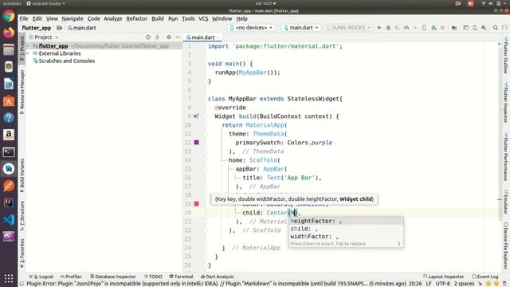Open Chrome from the Ubuntu dock
The image size is (510, 287).
click(9, 16)
